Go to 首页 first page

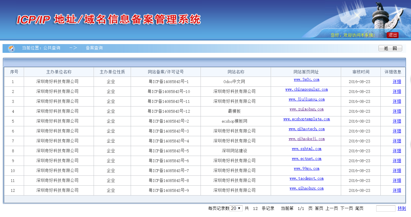[x=319, y=208]
